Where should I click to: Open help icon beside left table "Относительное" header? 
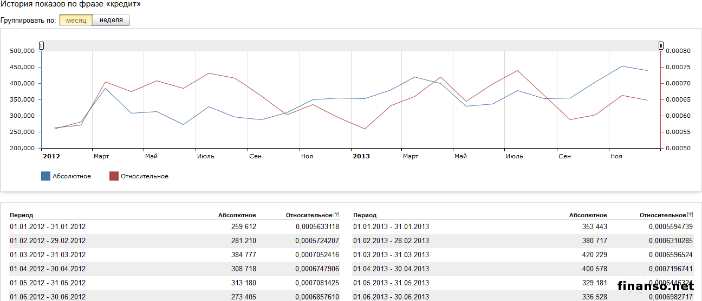click(336, 215)
